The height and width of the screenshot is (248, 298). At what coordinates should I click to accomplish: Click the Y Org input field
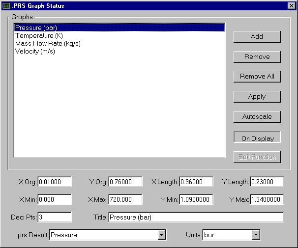125,182
